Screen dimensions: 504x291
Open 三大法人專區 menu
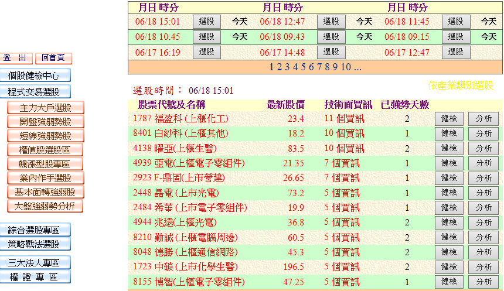[35, 263]
